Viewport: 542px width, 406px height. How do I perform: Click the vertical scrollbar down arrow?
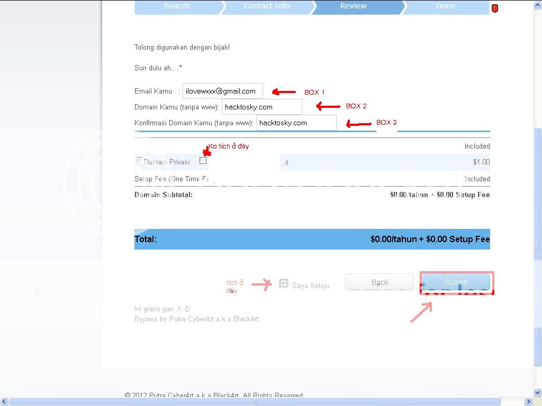click(538, 392)
